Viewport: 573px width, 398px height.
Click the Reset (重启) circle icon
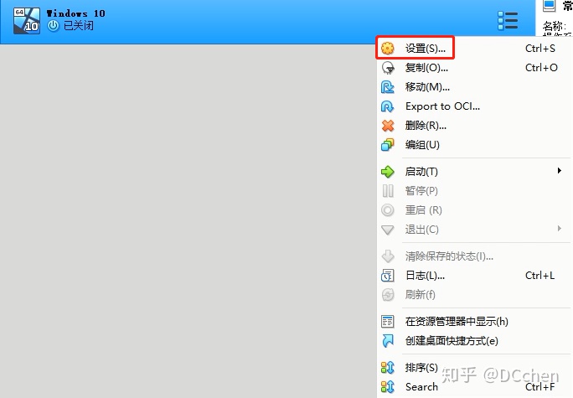point(387,210)
